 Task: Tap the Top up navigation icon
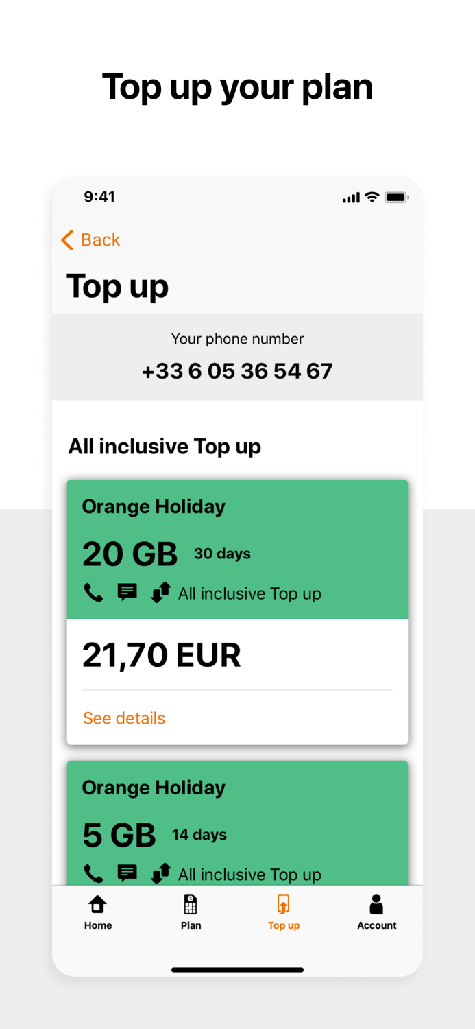pos(284,904)
